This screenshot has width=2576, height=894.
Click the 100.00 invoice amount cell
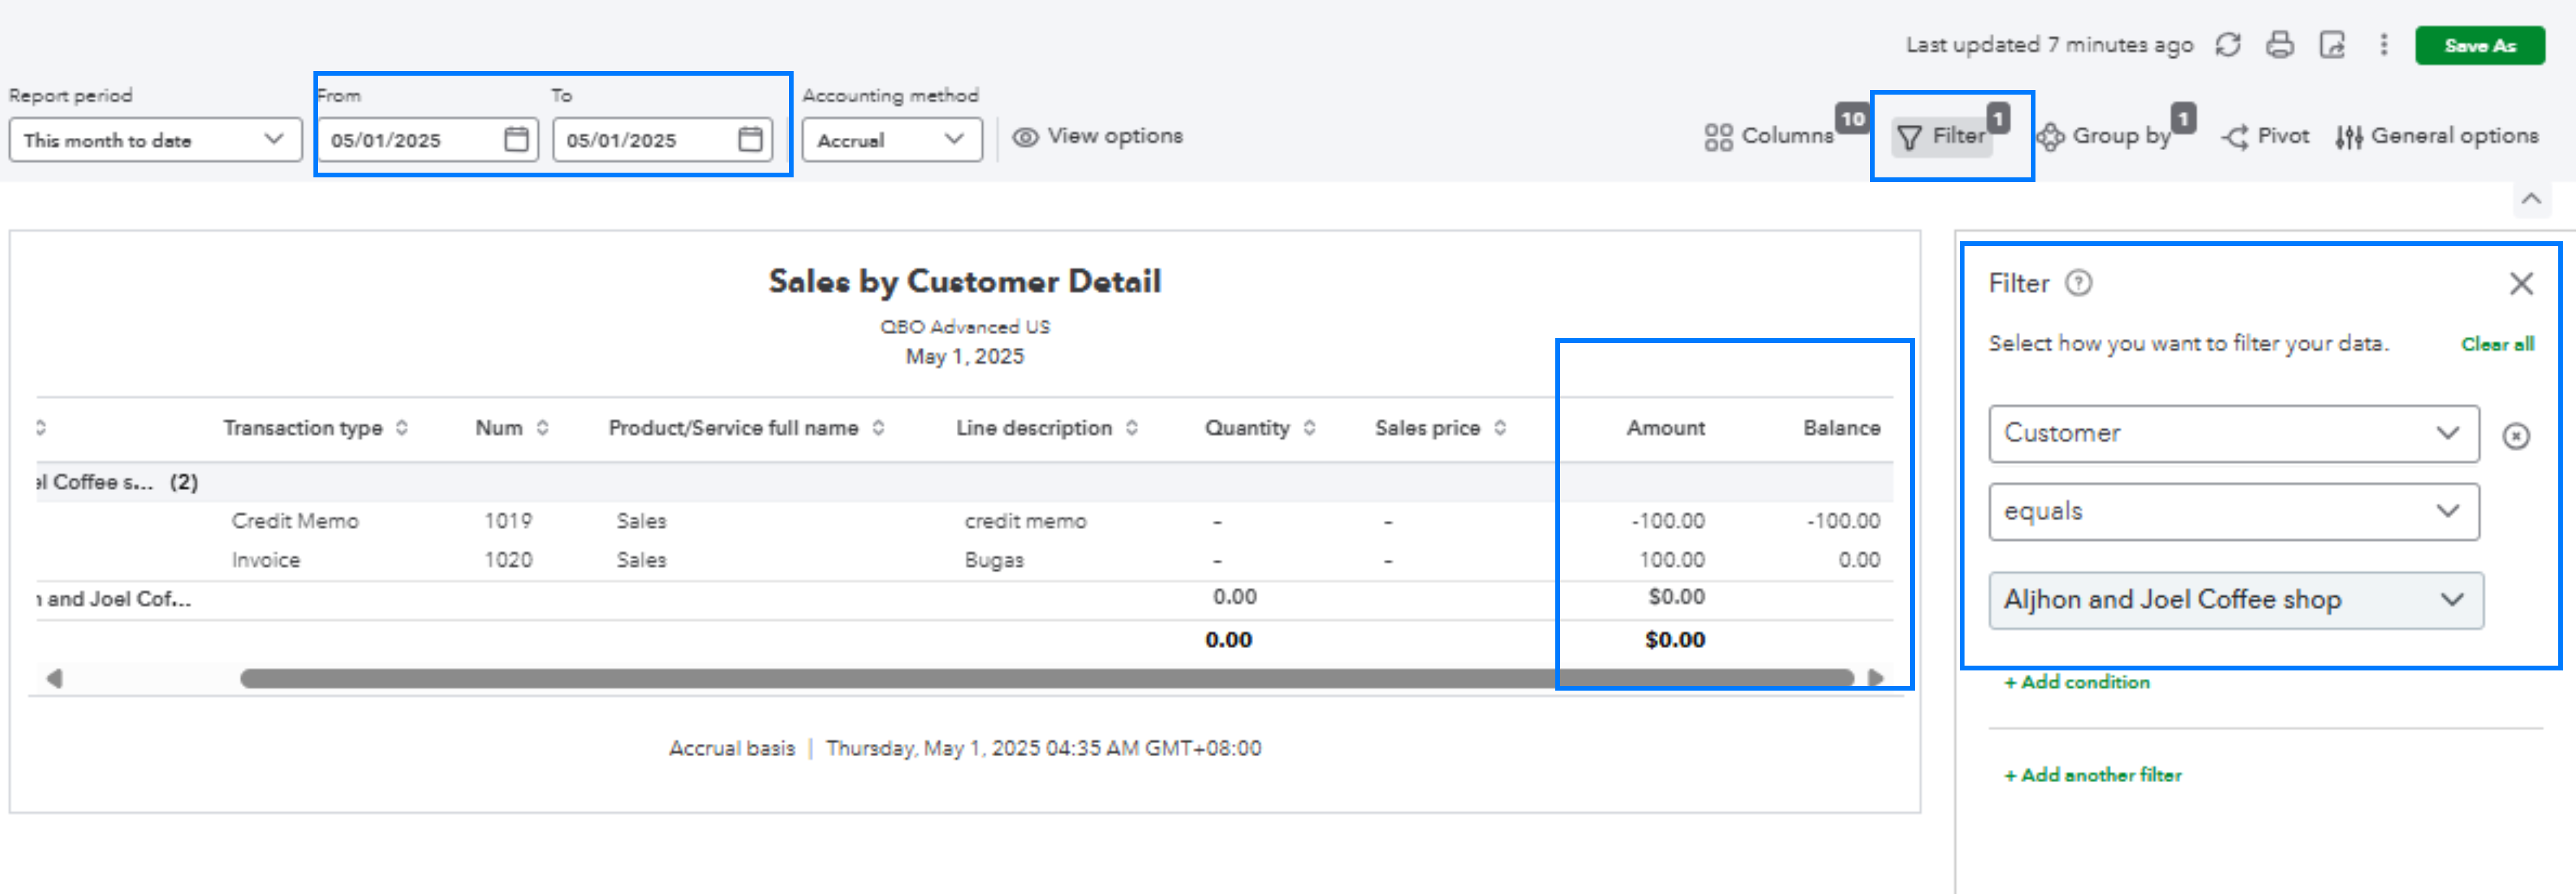(1672, 560)
